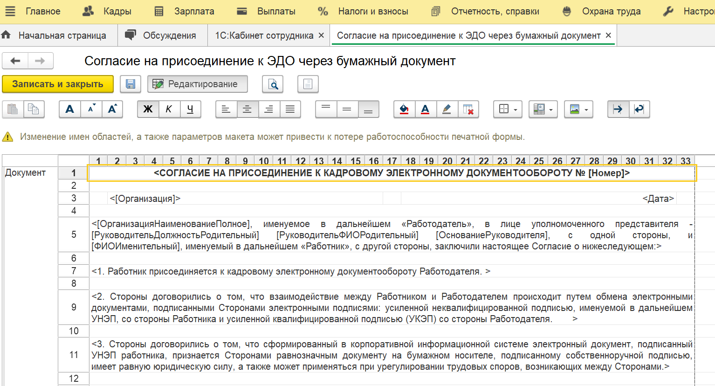Go back with the left arrow button
Screen dimensions: 715x386
point(15,61)
